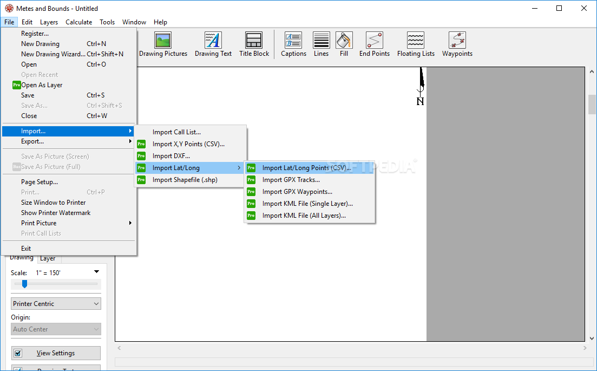Expand the Scale dropdown arrow
The width and height of the screenshot is (597, 371).
click(x=96, y=272)
